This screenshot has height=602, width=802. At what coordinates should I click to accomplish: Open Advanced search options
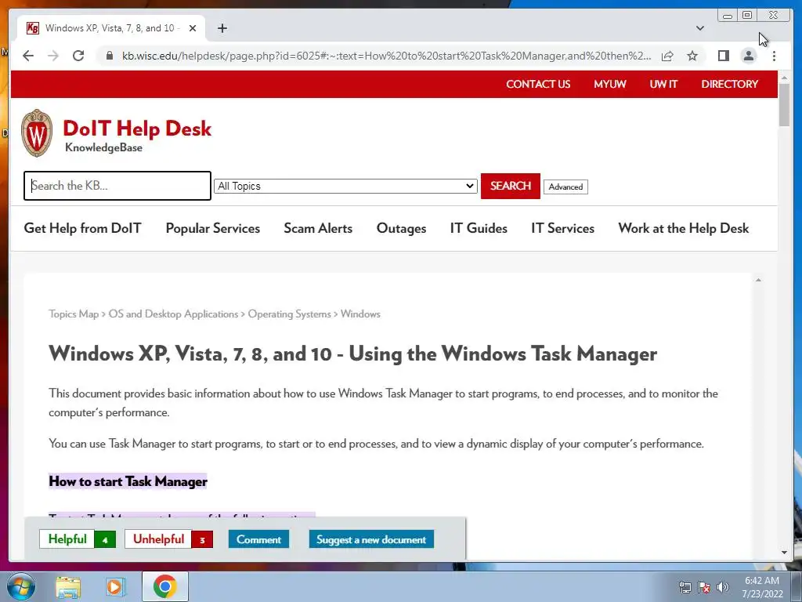click(565, 187)
